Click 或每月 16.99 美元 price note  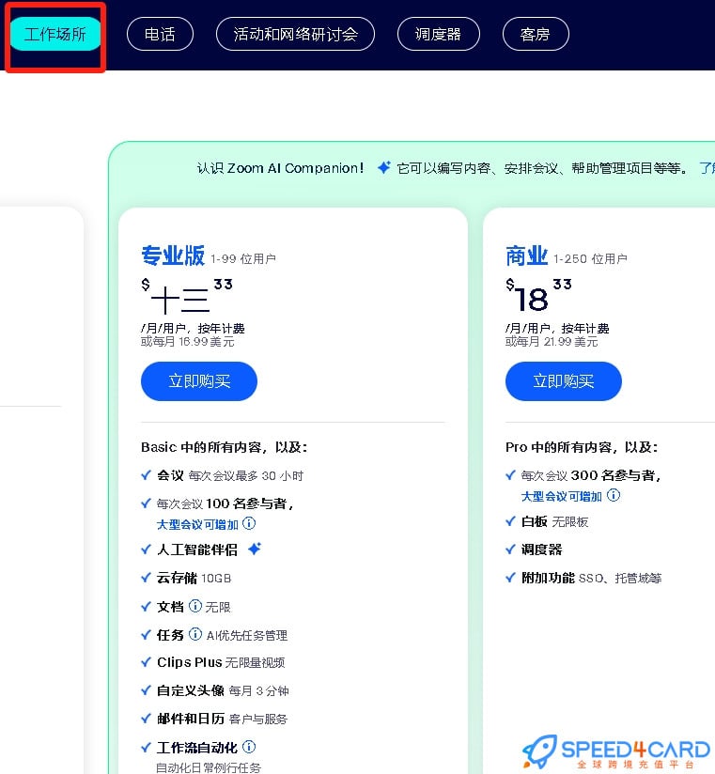point(188,342)
